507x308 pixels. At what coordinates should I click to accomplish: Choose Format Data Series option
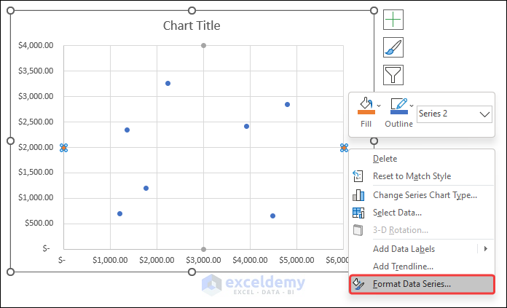pos(422,284)
